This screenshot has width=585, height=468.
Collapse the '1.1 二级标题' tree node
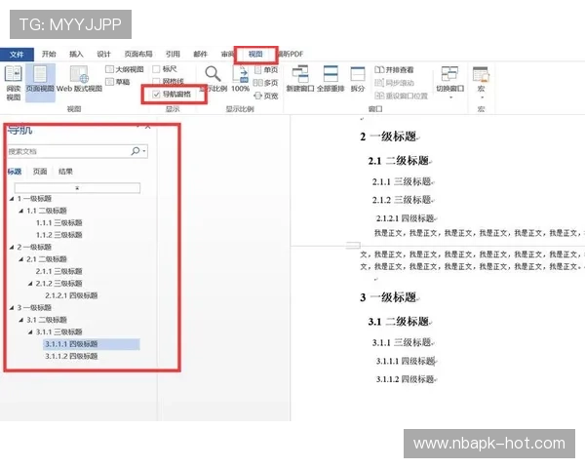(20, 211)
